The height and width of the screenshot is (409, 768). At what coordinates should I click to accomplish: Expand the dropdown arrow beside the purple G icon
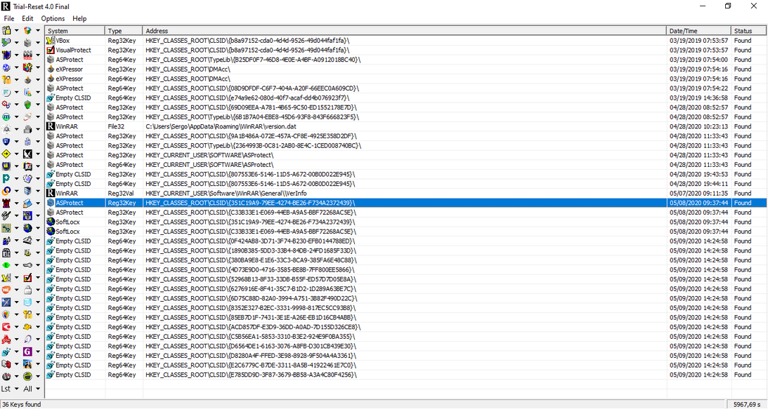[x=38, y=351]
